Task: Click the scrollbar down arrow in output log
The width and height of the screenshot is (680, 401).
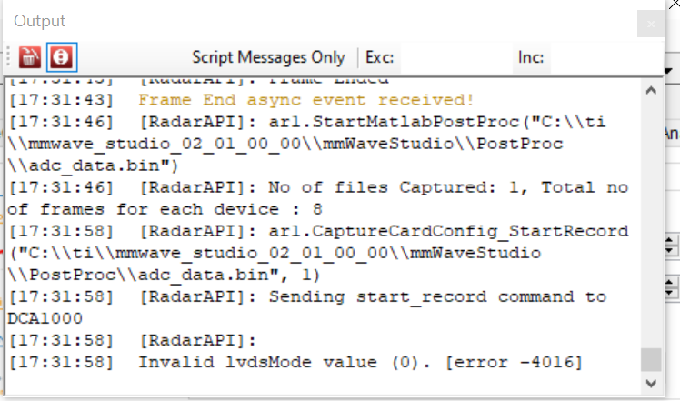Action: [x=650, y=384]
